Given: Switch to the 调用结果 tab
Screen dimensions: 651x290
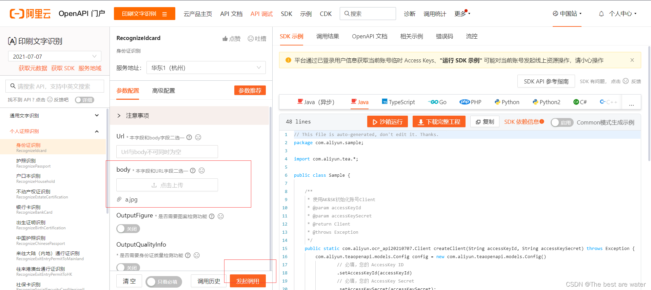Looking at the screenshot, I should pos(328,36).
